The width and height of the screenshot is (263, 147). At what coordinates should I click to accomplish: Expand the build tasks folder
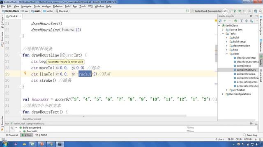[226, 38]
